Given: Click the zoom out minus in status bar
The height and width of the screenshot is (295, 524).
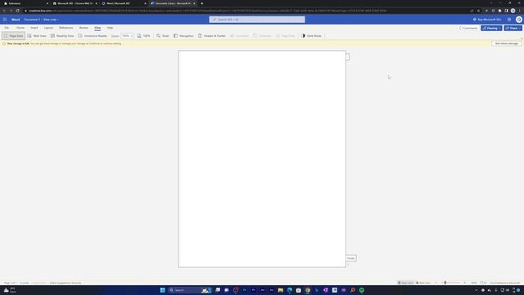Looking at the screenshot, I should pos(436,283).
